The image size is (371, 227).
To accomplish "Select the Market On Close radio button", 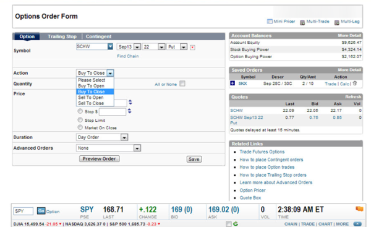I will (x=80, y=127).
